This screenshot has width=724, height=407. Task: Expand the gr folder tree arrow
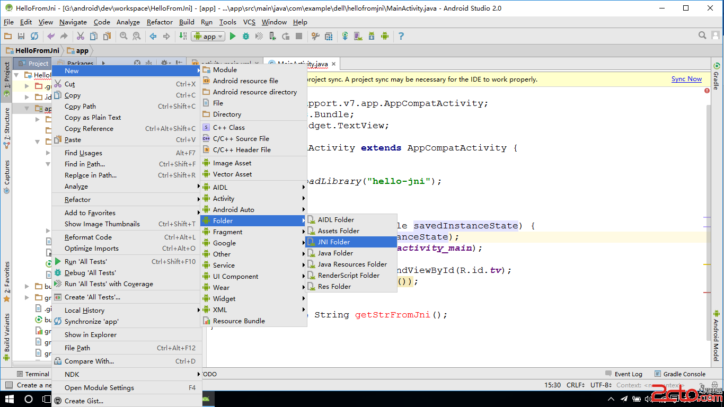[x=27, y=297]
